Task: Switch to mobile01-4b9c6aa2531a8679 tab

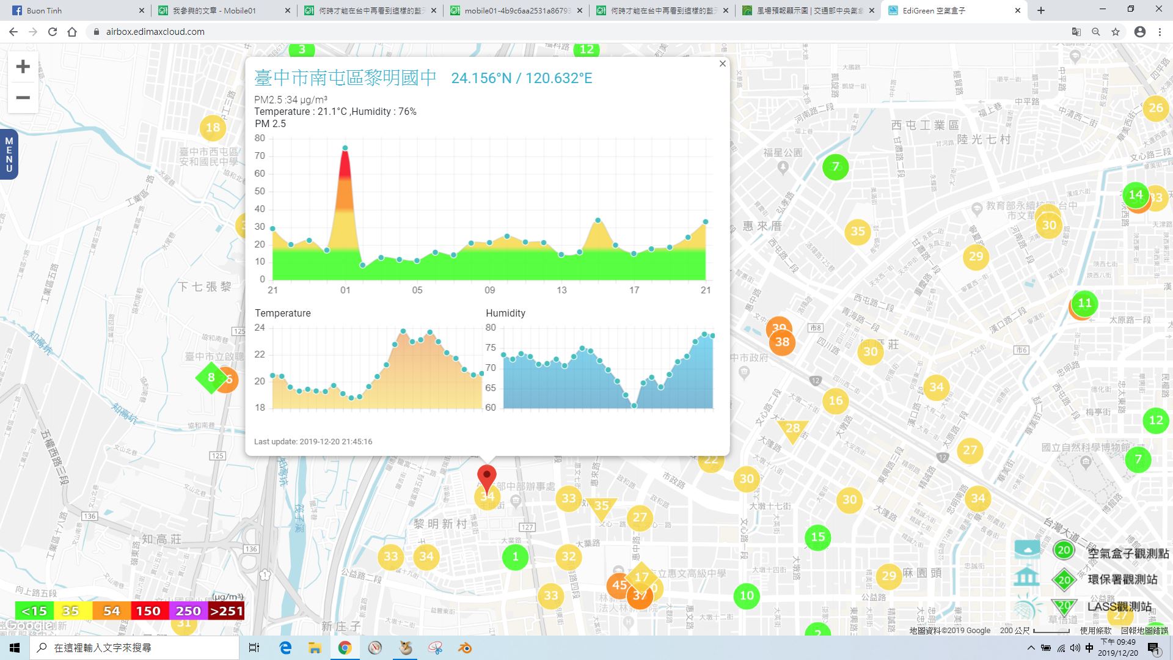Action: click(x=516, y=10)
